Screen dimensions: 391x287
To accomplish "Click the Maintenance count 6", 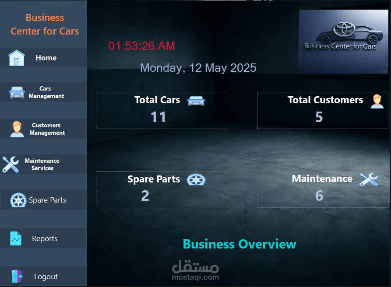I will (319, 196).
